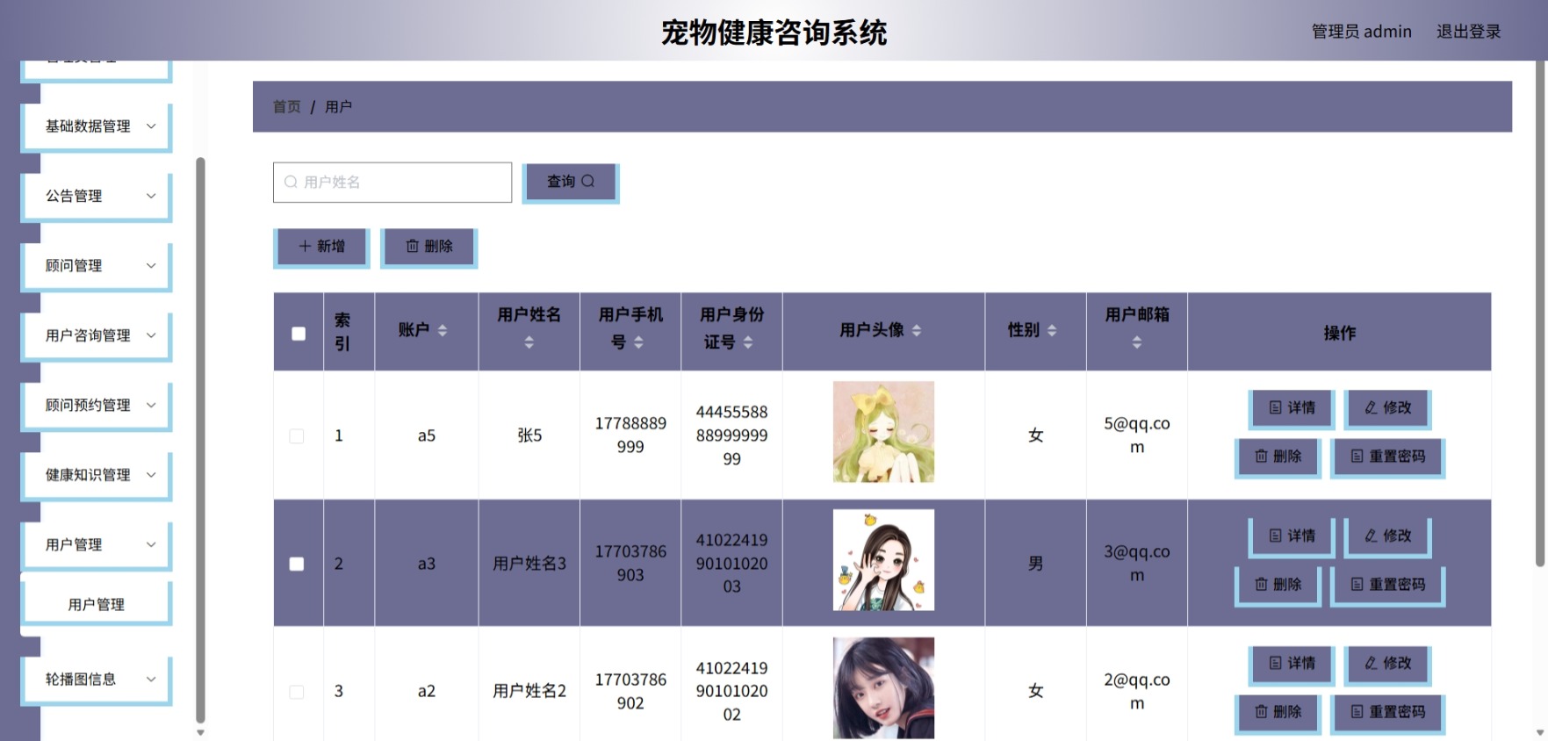Click the bulk 删除 button above table
This screenshot has height=741, width=1548.
click(x=429, y=247)
